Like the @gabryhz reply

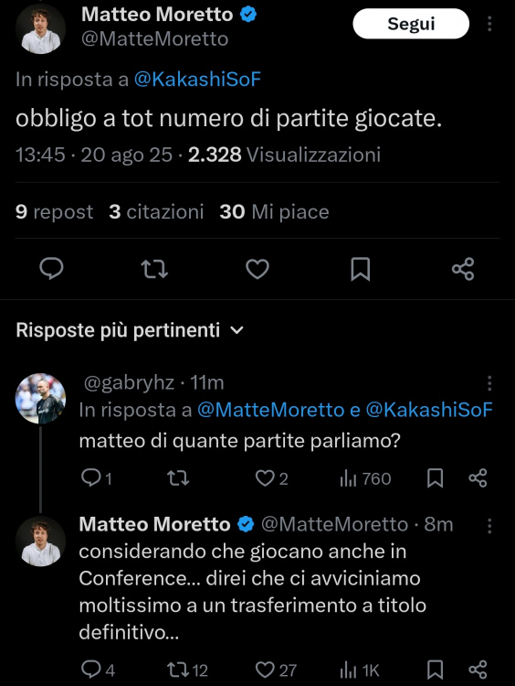[x=272, y=478]
